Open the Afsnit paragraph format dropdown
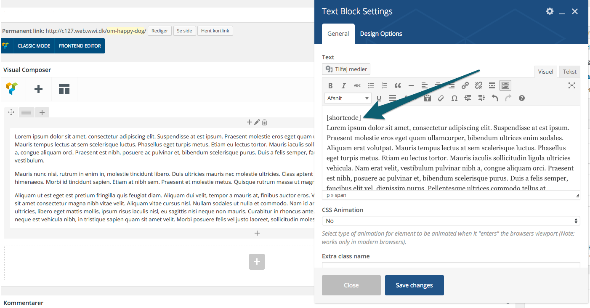Image resolution: width=590 pixels, height=308 pixels. 348,98
